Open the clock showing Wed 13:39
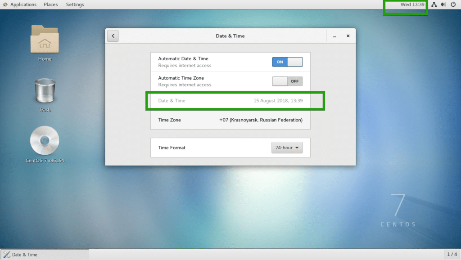Viewport: 461px width, 260px height. point(406,4)
